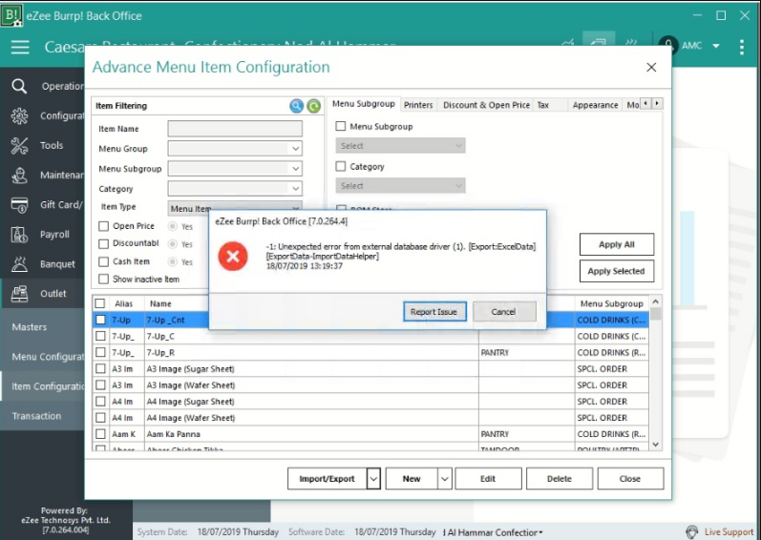This screenshot has height=540, width=761.
Task: Click the blue search filter icon
Action: 297,106
